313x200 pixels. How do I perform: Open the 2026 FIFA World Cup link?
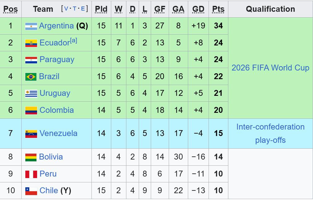(x=270, y=68)
